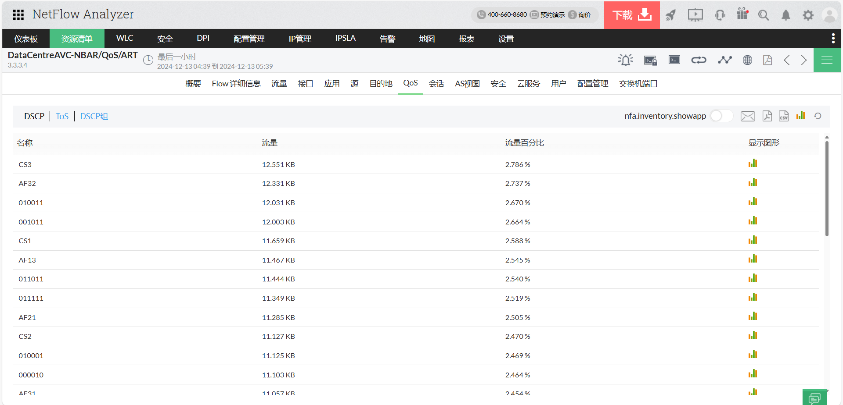This screenshot has width=843, height=405.
Task: Switch to the ToS view
Action: [62, 117]
